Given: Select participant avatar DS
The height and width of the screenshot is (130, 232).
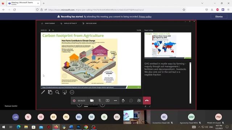Looking at the screenshot, I should point(117,117).
